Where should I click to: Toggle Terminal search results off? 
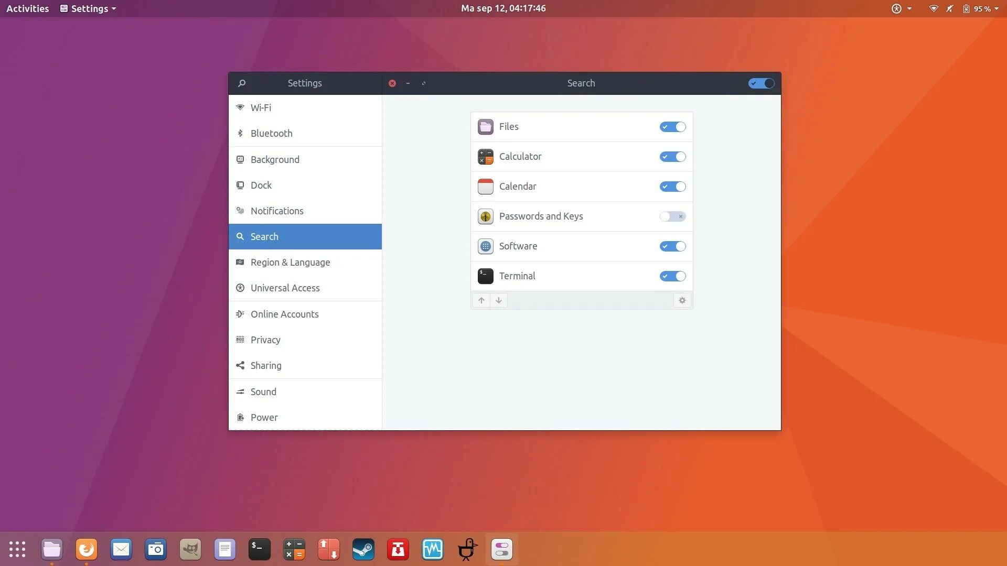(672, 276)
